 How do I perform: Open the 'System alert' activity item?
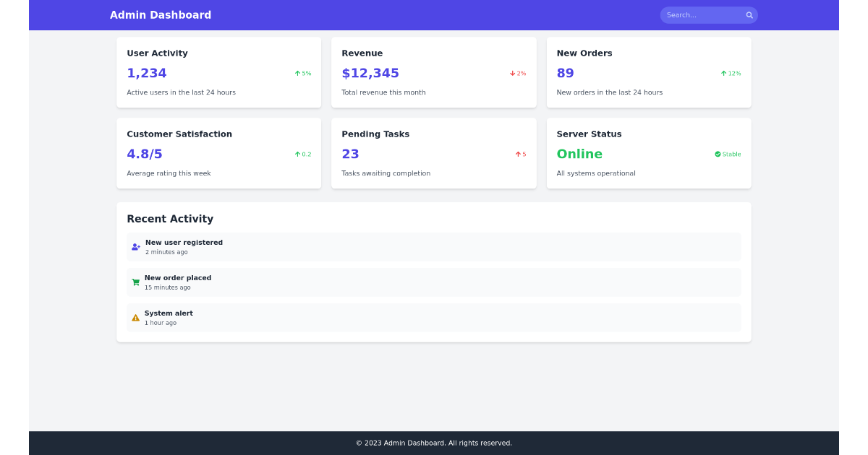pos(434,317)
